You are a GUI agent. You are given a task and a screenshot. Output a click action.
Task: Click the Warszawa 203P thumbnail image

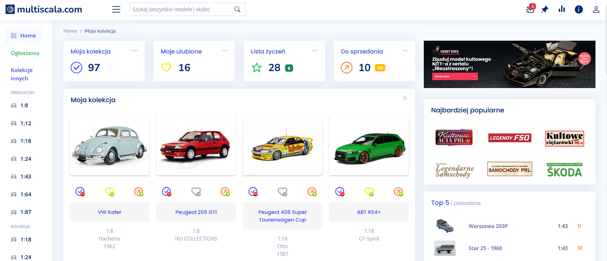(x=445, y=226)
